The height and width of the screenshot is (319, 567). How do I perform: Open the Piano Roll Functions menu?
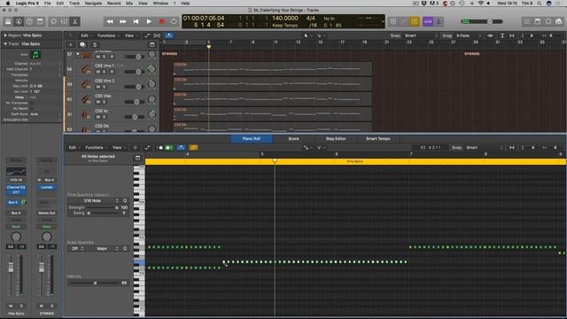tap(96, 148)
